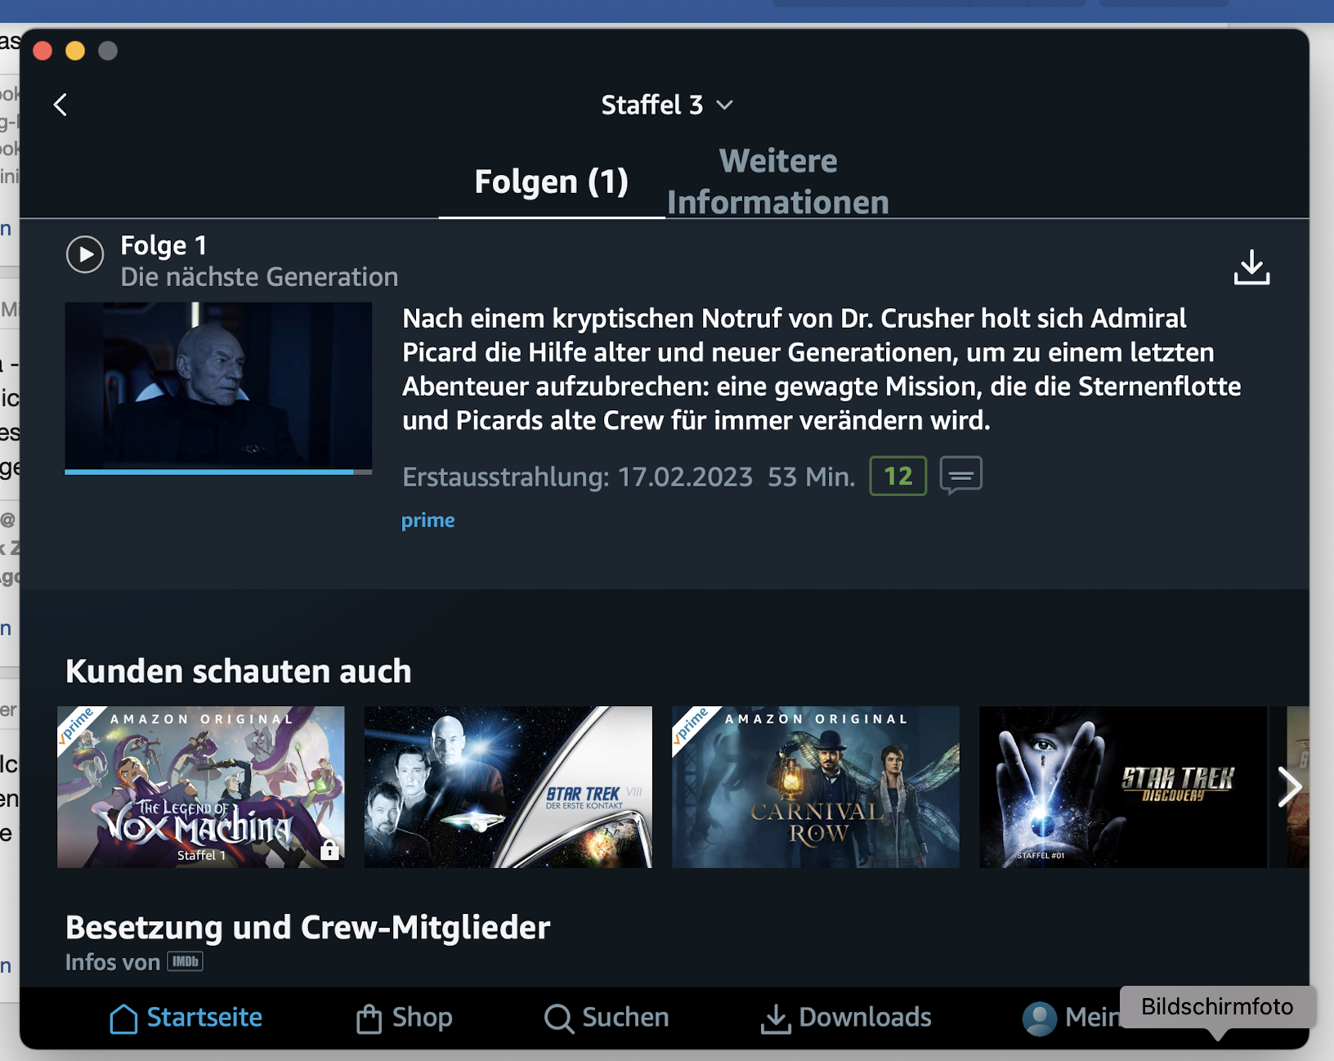Viewport: 1334px width, 1061px height.
Task: Click the 53 Min. duration text
Action: (811, 477)
